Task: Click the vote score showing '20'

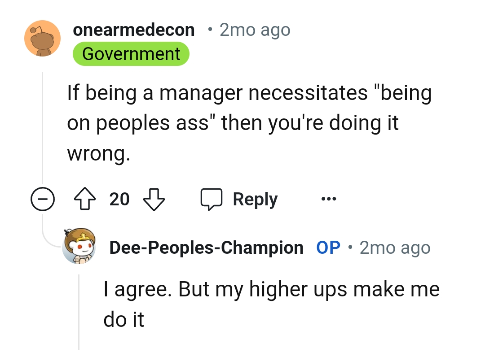Action: pyautogui.click(x=119, y=199)
